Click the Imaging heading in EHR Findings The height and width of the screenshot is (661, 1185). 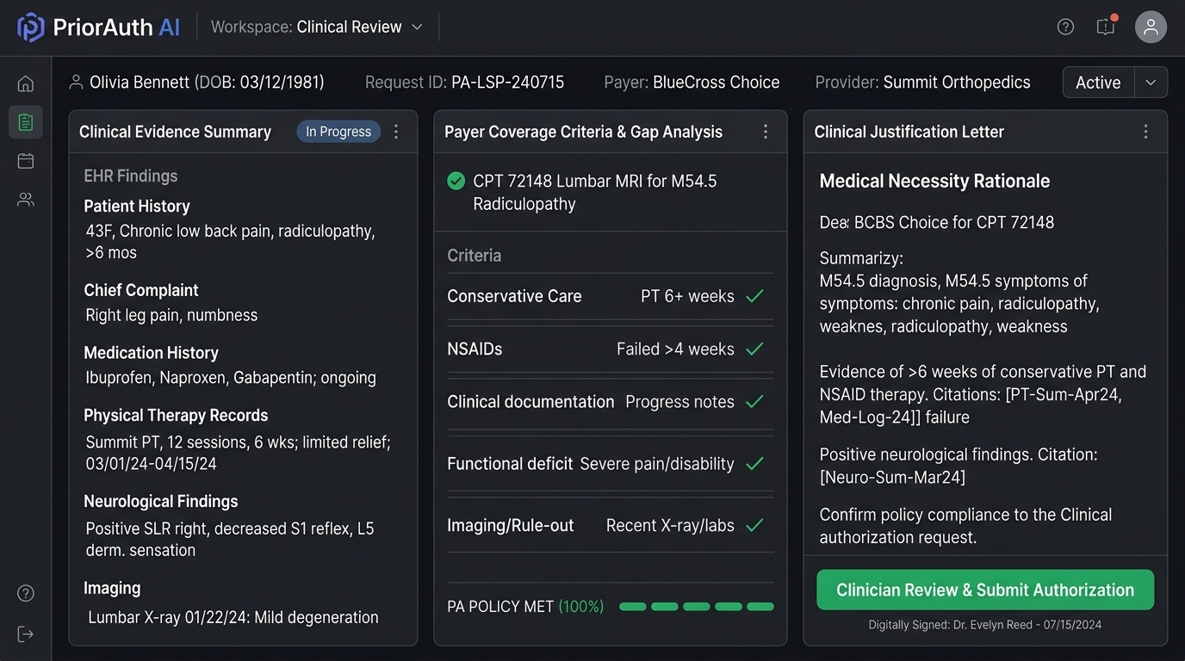pos(112,588)
